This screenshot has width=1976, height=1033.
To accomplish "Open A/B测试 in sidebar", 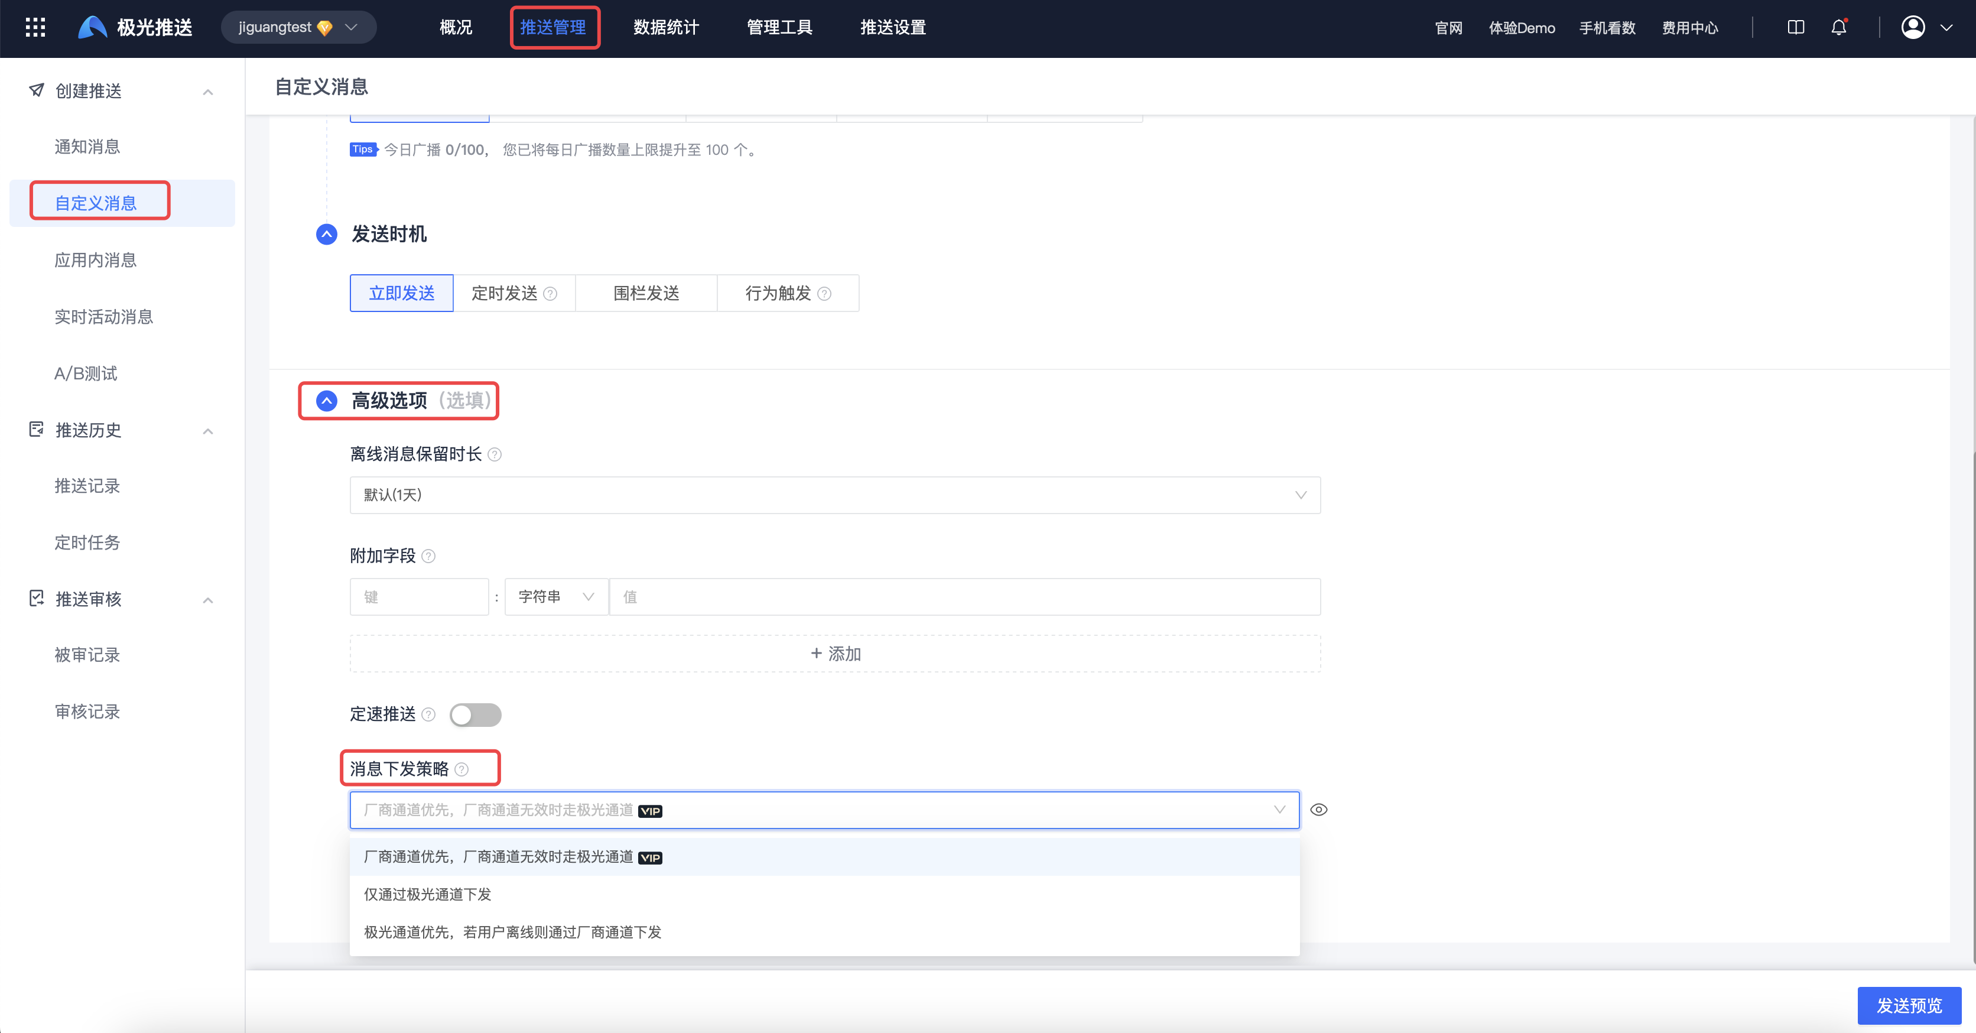I will (86, 373).
